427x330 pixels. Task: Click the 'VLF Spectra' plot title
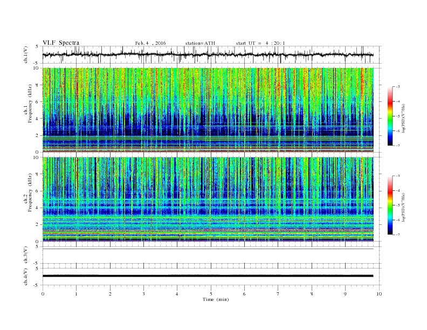(x=61, y=43)
